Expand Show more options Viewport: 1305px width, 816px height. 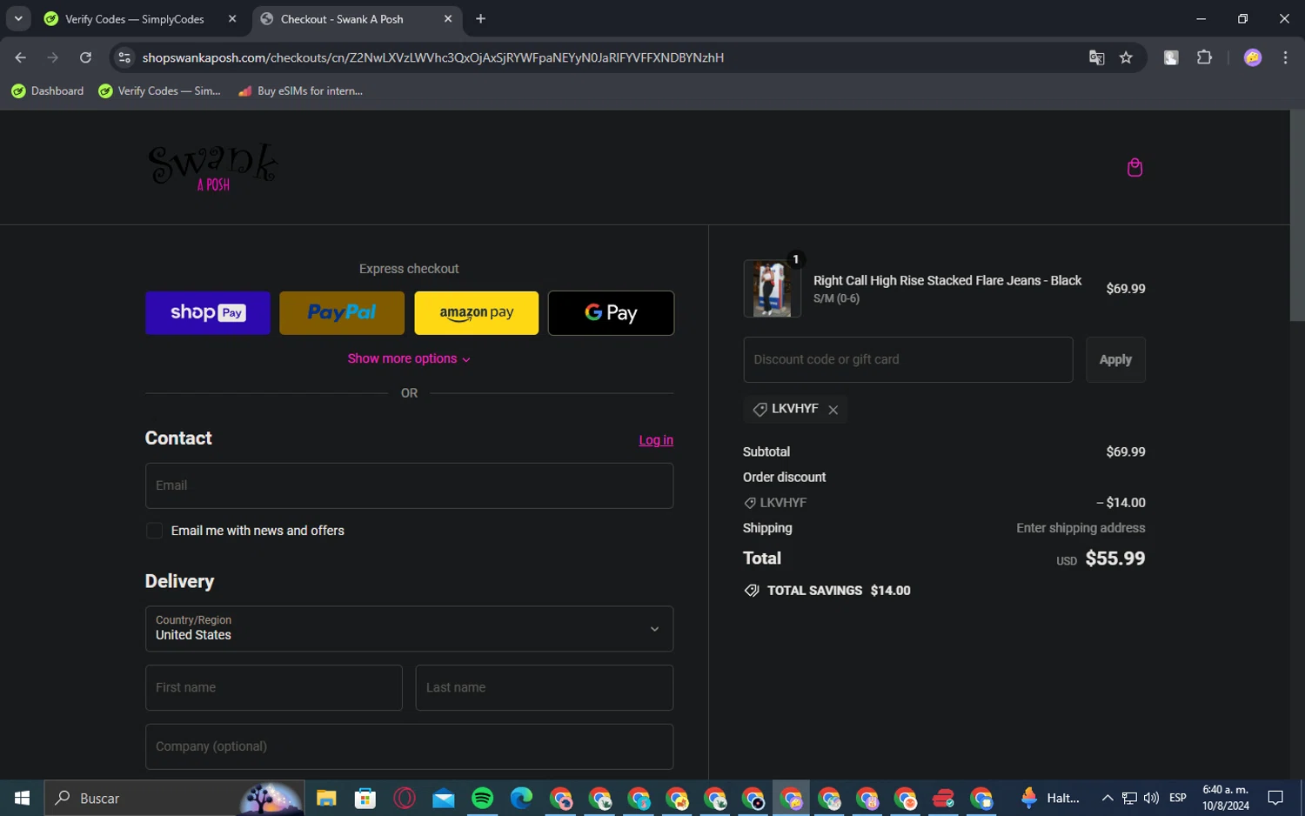point(409,358)
